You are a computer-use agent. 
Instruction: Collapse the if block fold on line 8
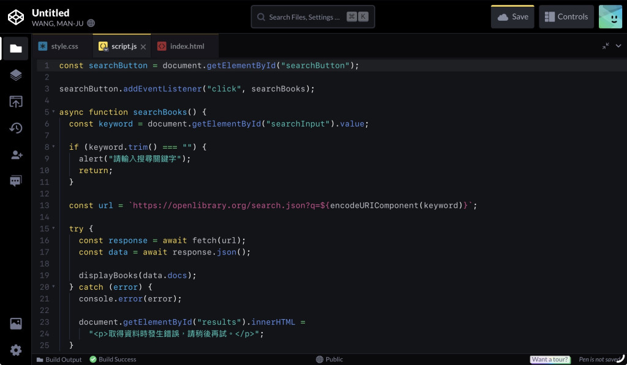click(54, 147)
